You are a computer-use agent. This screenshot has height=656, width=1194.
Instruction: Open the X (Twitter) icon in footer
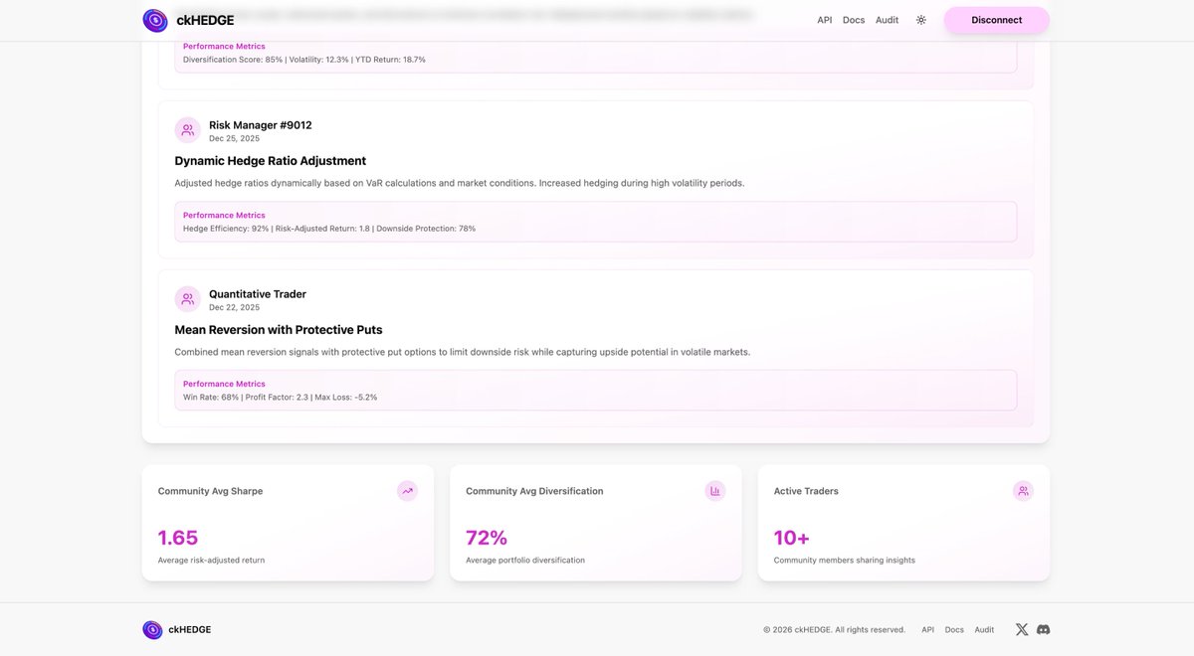1022,629
